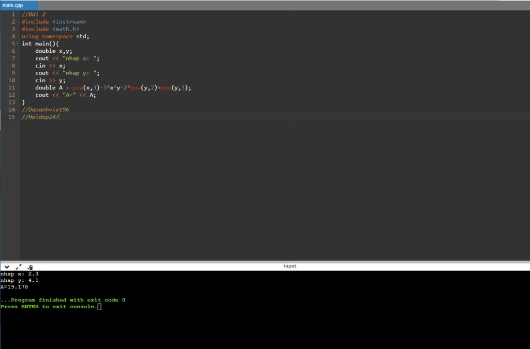Click the comment '//Bài 2' on line 1
This screenshot has height=349, width=530.
(x=34, y=14)
